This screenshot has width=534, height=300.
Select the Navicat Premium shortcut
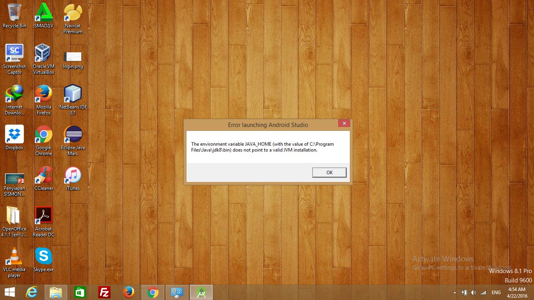73,19
